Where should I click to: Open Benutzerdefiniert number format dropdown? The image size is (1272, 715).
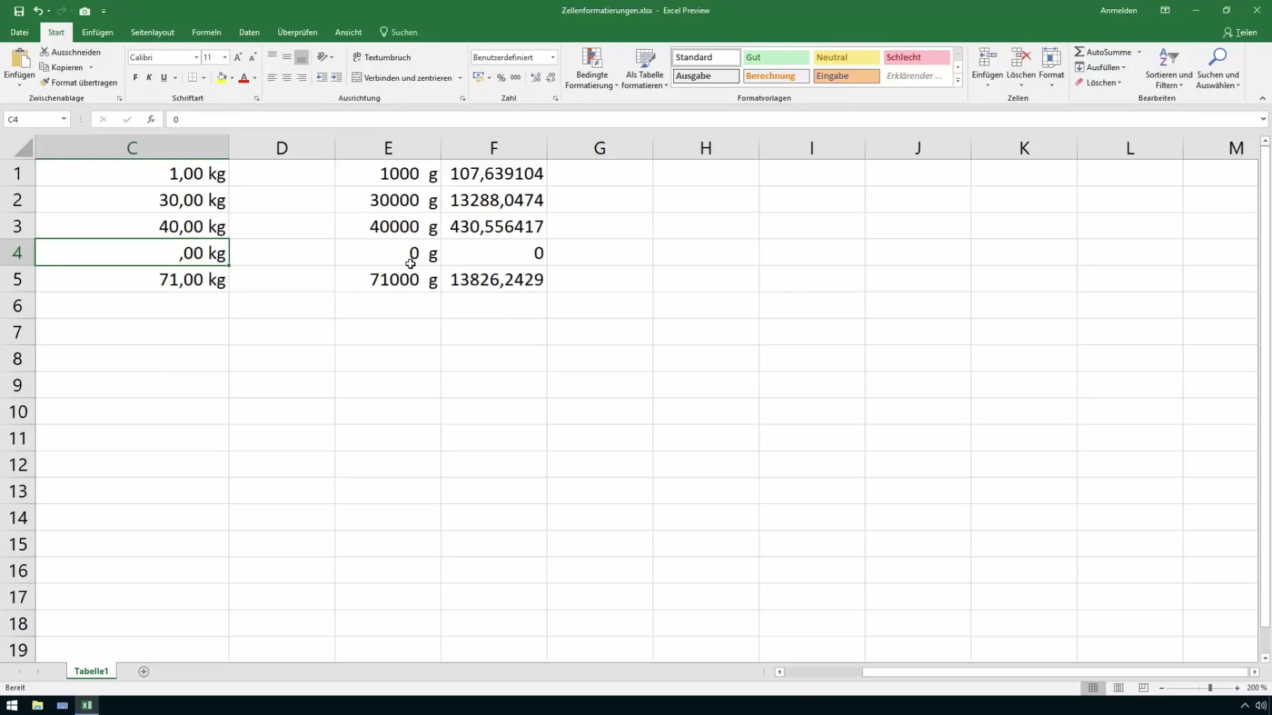coord(553,58)
